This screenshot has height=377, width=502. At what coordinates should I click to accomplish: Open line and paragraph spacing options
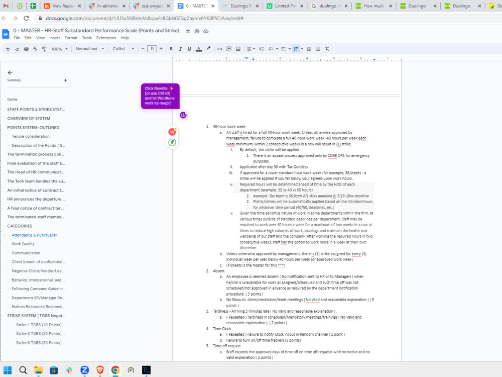pos(262,49)
